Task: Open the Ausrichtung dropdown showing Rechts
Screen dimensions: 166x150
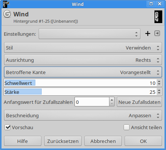Action: pos(83,60)
